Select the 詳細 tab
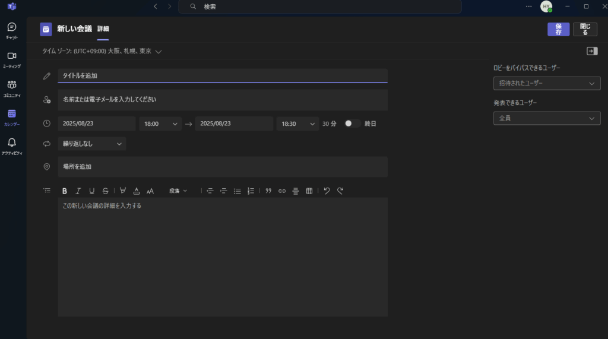Image resolution: width=608 pixels, height=339 pixels. tap(103, 28)
